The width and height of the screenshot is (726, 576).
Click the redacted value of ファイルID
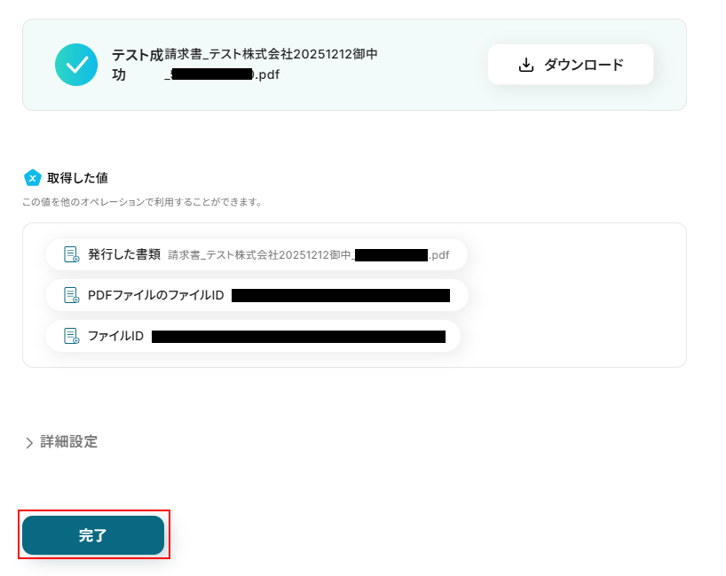click(x=298, y=336)
